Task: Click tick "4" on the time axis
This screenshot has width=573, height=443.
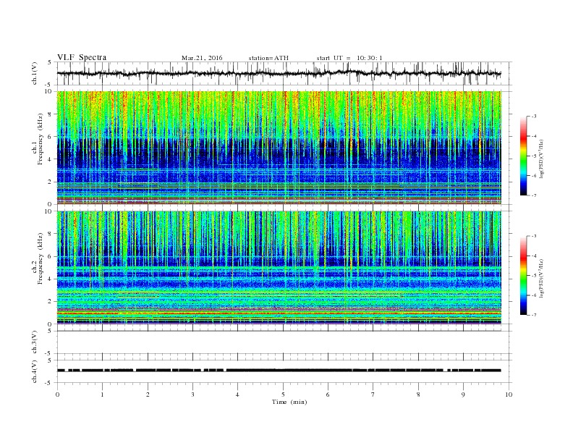Action: [x=237, y=395]
